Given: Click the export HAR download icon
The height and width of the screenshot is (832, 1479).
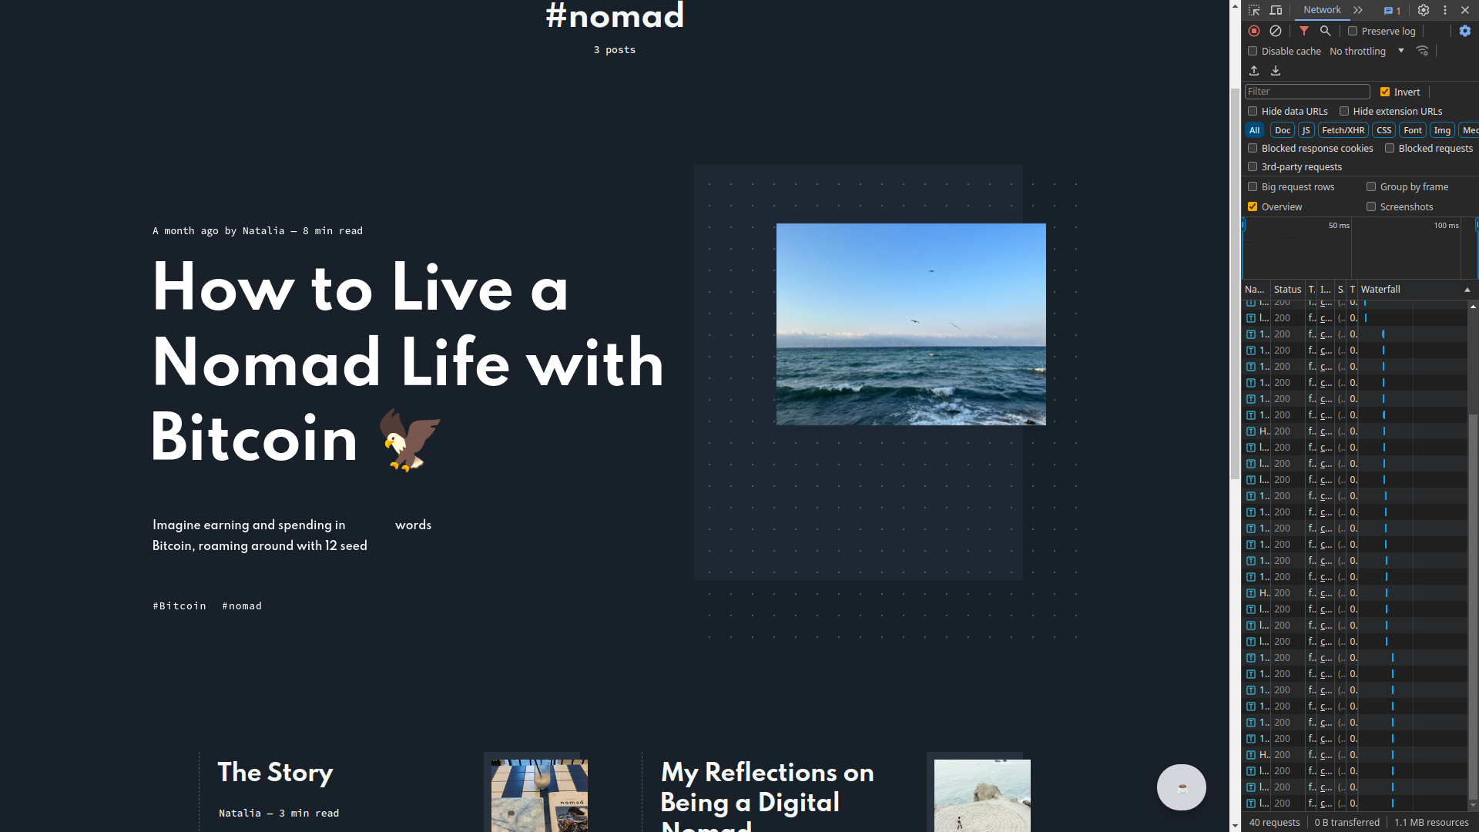Looking at the screenshot, I should click(1276, 70).
